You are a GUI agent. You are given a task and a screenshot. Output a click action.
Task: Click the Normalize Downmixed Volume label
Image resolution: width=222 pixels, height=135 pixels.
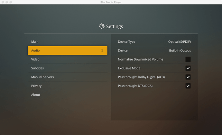[x=141, y=59]
